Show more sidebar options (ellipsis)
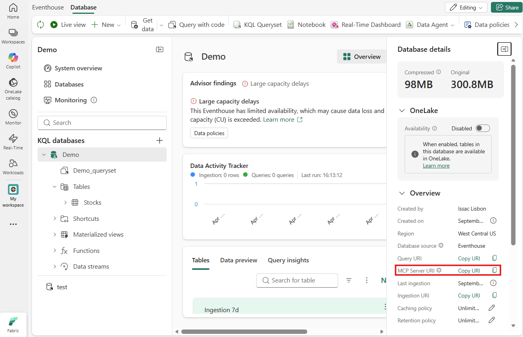The height and width of the screenshot is (337, 523). (13, 224)
